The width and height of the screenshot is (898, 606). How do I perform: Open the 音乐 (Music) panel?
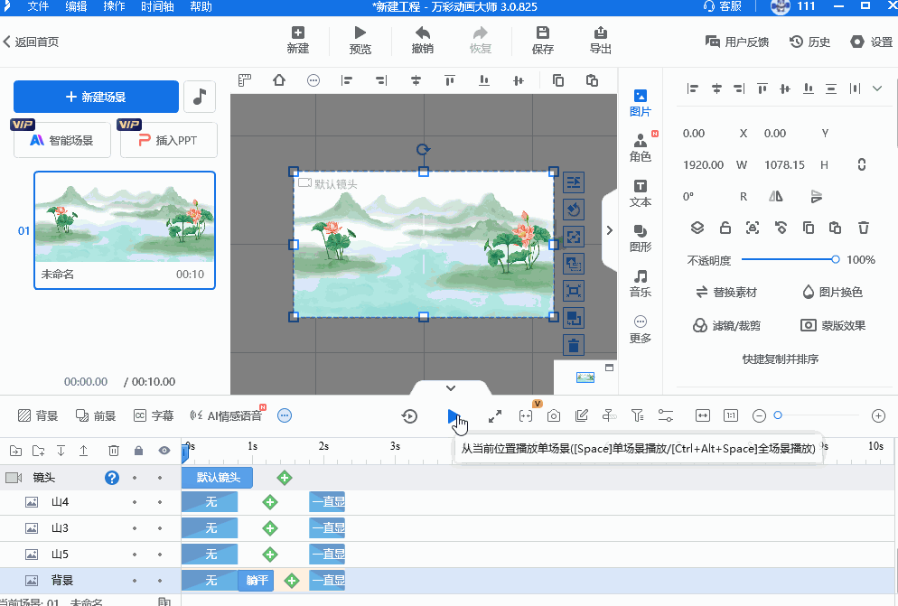pyautogui.click(x=640, y=283)
